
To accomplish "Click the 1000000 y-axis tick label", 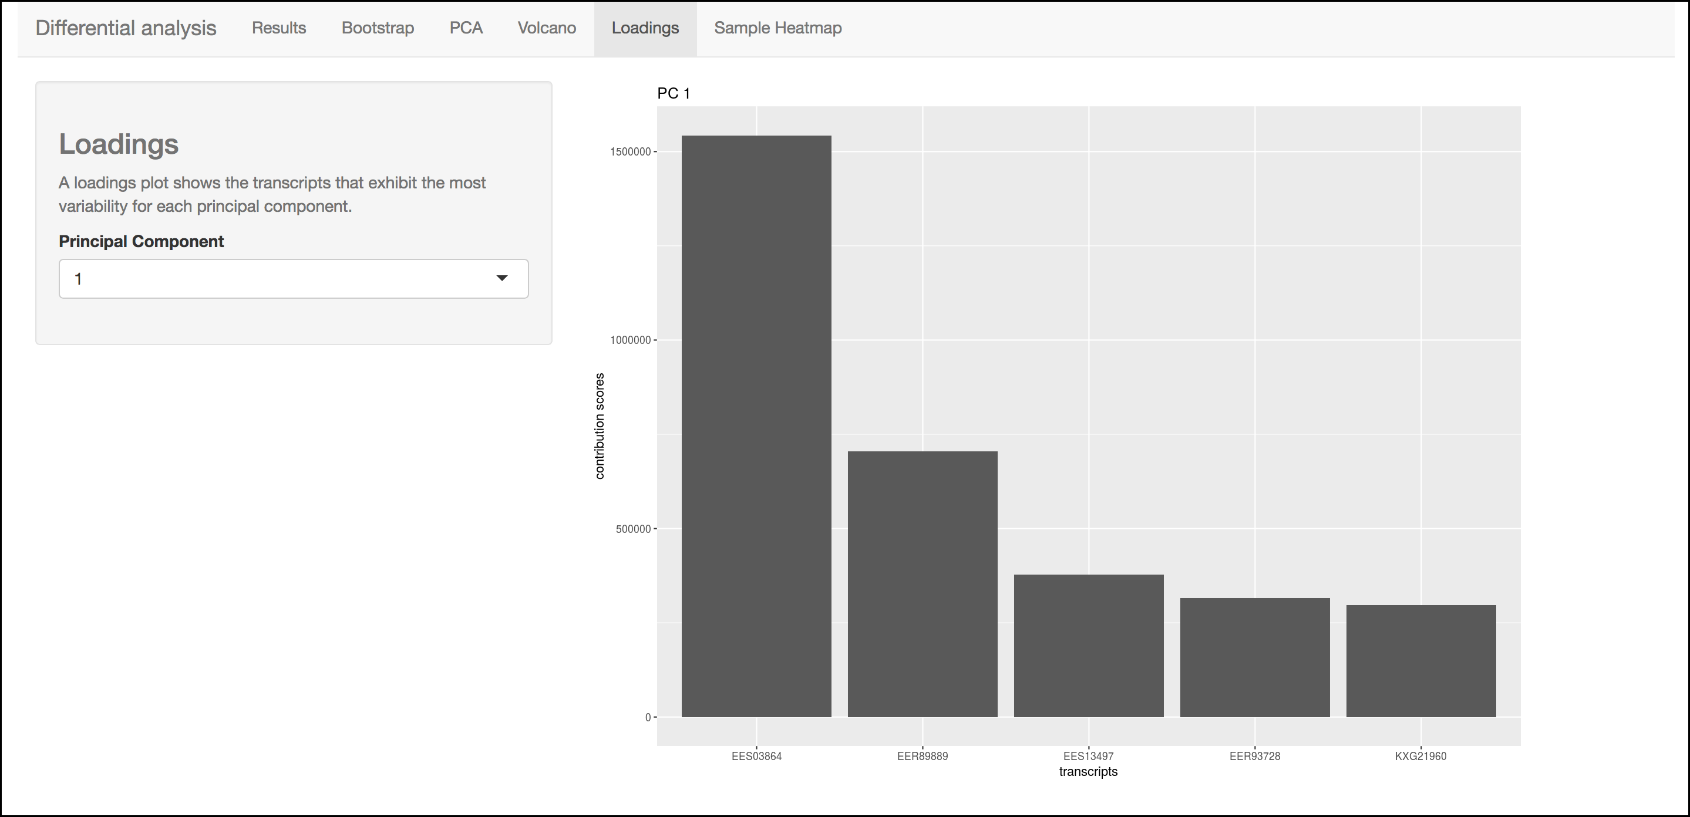I will tap(631, 340).
